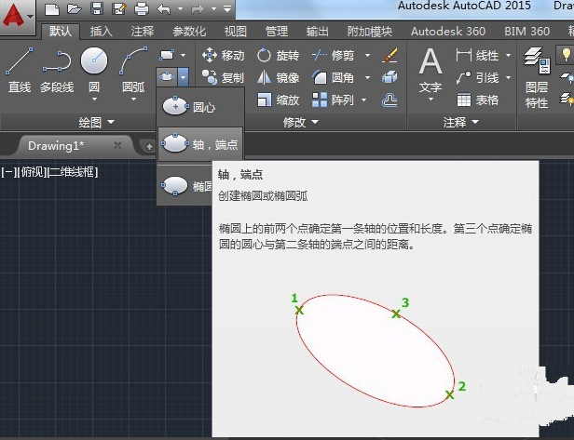Expand the Draw (绘图) panel

97,122
